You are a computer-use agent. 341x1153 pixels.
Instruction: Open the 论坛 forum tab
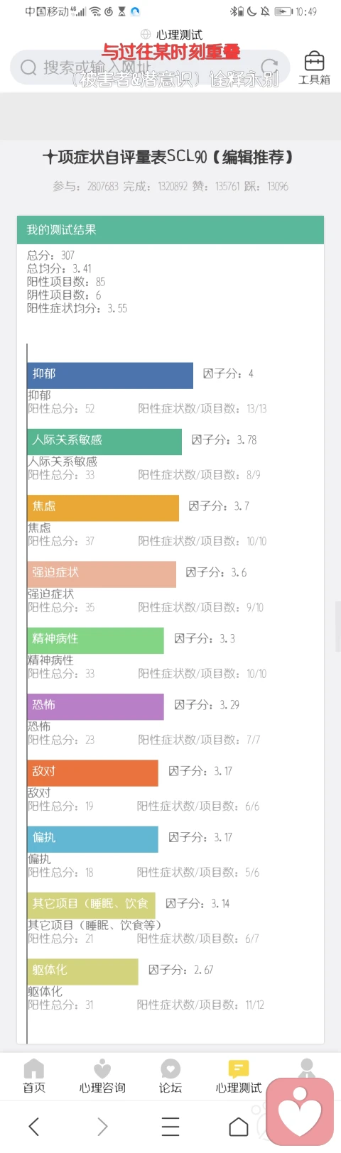(x=170, y=1076)
